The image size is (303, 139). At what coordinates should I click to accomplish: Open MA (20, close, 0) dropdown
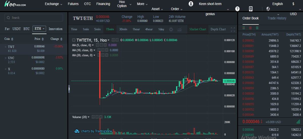(x=94, y=55)
